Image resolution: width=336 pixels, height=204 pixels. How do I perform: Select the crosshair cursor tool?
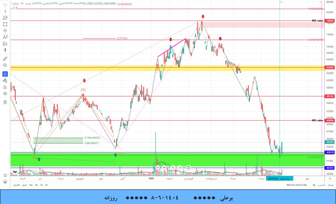pos(5,5)
